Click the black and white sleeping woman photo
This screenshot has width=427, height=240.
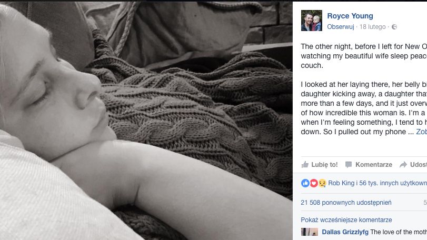[x=146, y=121]
